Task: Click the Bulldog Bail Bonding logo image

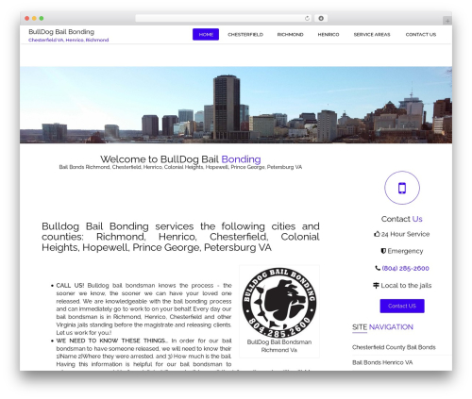Action: (279, 303)
